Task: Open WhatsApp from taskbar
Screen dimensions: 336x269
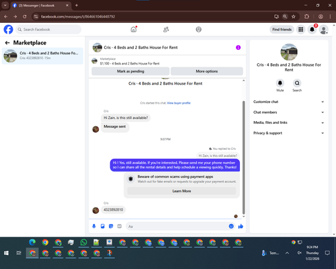Action: click(83, 242)
